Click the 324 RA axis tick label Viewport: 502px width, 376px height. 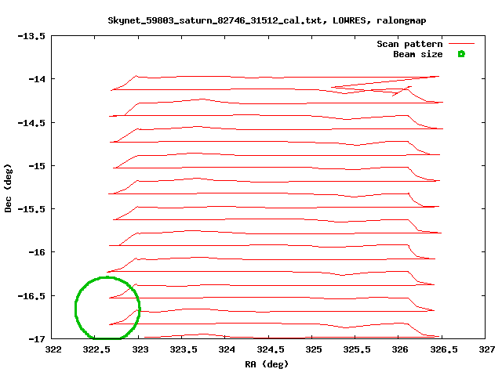point(227,349)
